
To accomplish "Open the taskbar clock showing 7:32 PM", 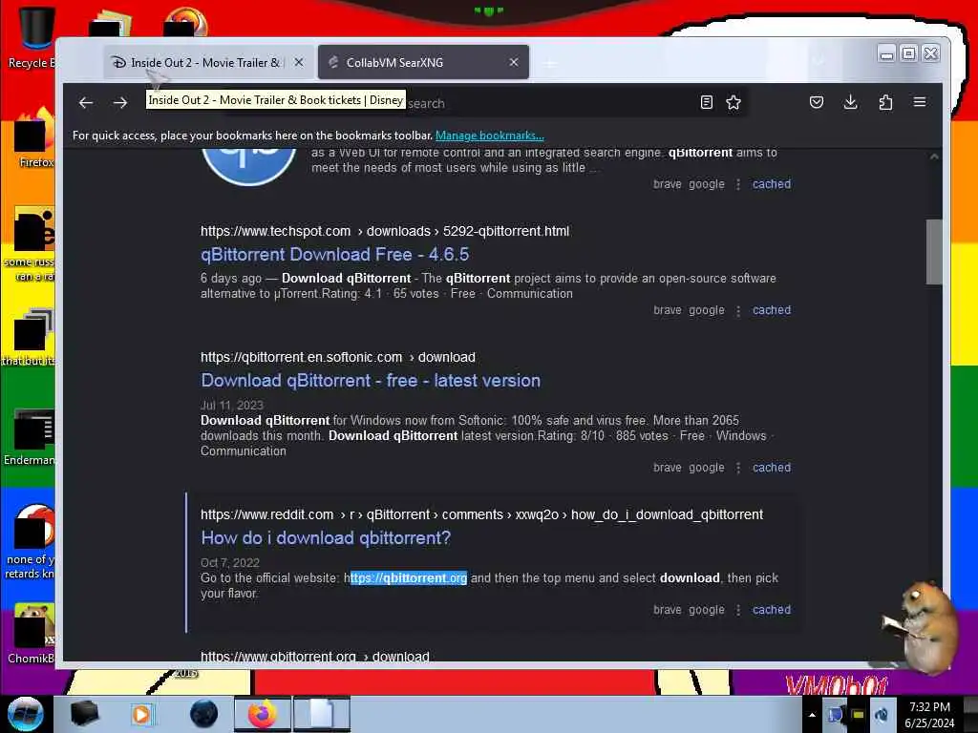I will tap(929, 715).
